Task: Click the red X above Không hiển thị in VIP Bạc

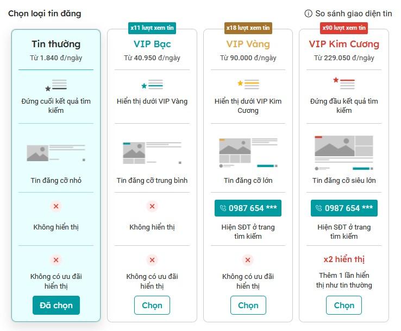Action: 152,206
